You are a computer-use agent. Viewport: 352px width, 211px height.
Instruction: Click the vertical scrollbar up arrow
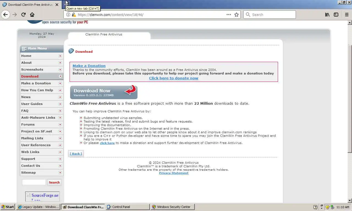point(350,22)
